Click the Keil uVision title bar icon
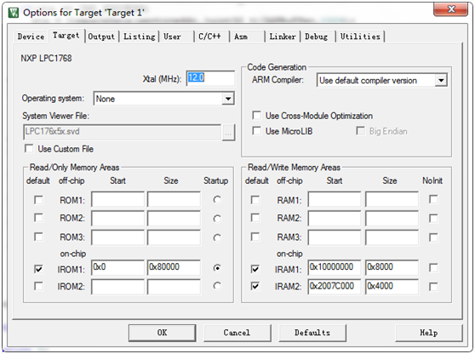475x354 pixels. pos(14,13)
